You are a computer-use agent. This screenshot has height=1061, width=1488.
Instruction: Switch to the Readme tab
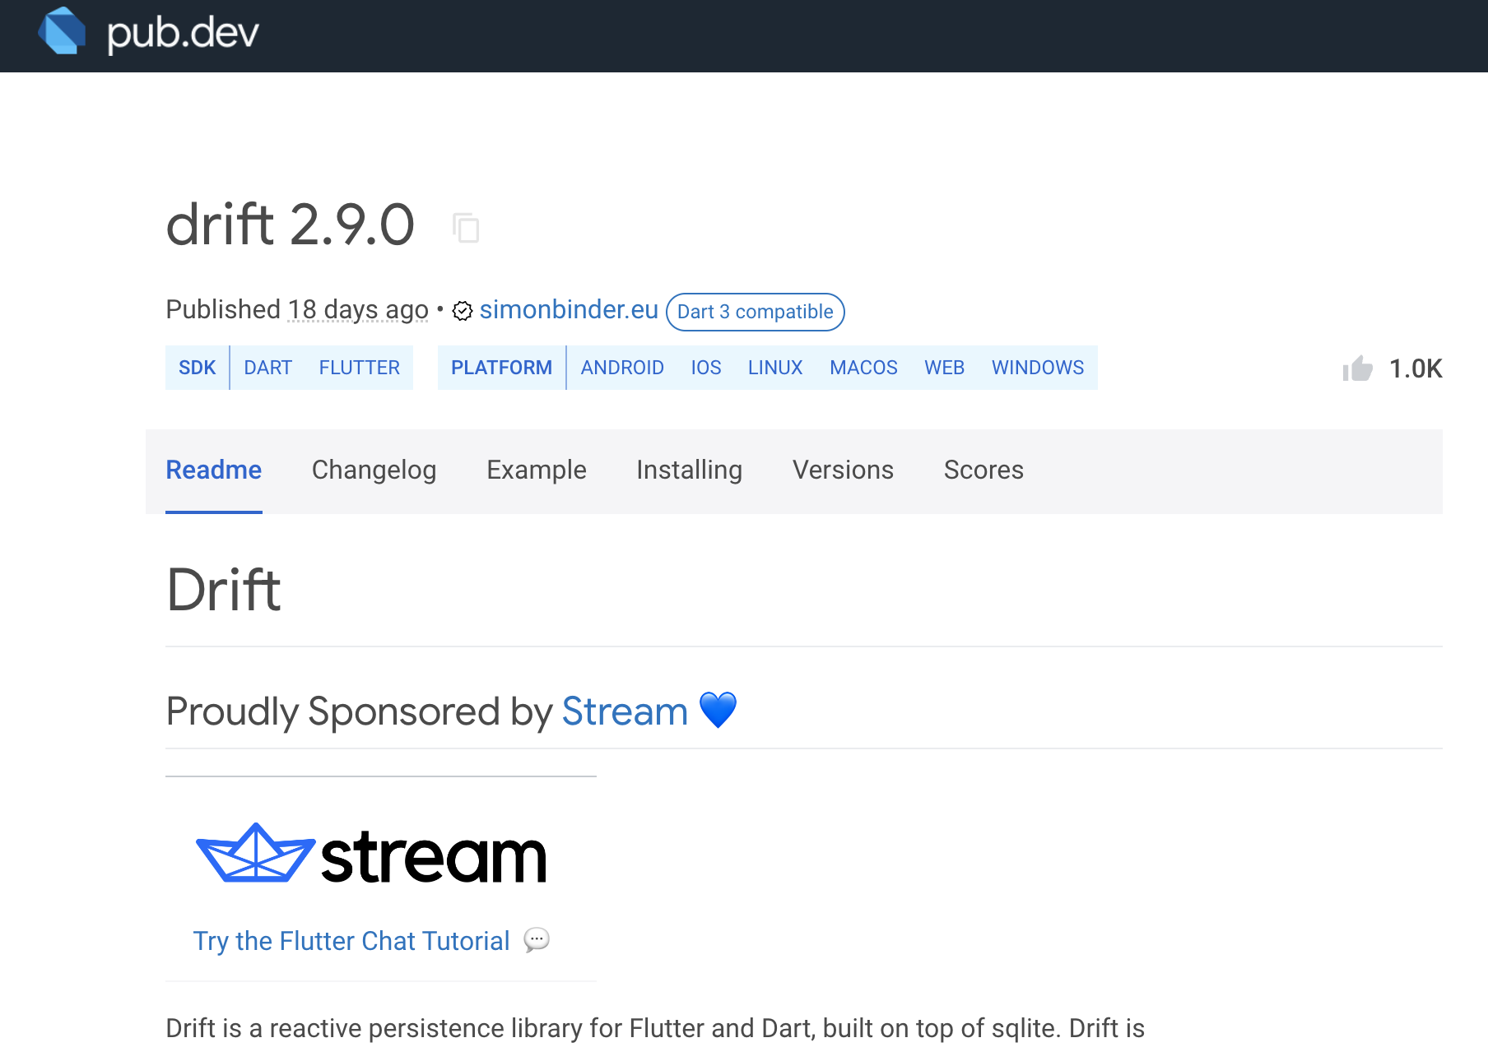[214, 470]
